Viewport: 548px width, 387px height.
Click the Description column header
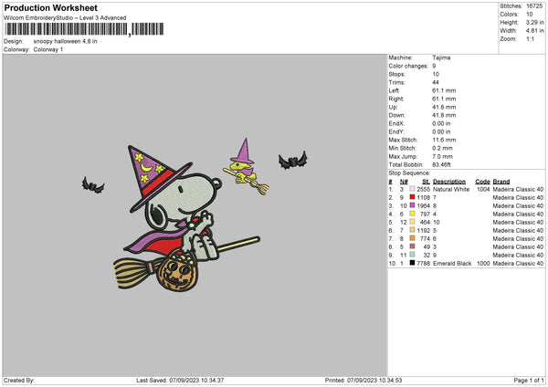pyautogui.click(x=449, y=182)
